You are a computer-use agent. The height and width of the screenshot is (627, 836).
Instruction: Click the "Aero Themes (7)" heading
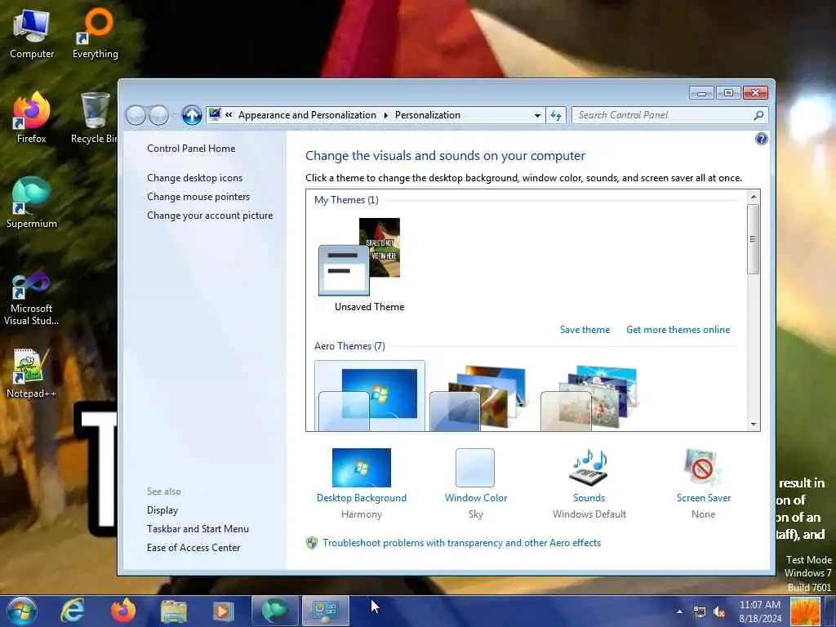pos(349,346)
